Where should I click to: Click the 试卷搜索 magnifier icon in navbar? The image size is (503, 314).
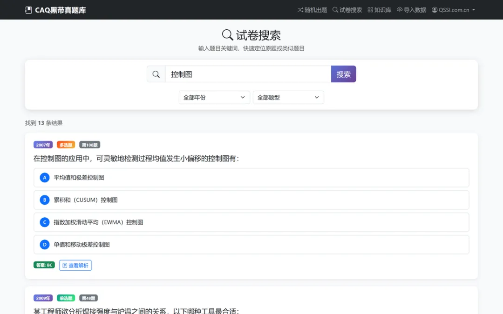coord(335,10)
